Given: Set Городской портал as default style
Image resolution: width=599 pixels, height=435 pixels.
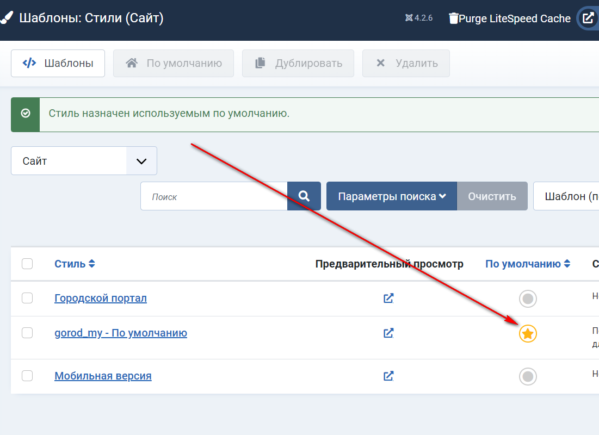Looking at the screenshot, I should point(527,299).
